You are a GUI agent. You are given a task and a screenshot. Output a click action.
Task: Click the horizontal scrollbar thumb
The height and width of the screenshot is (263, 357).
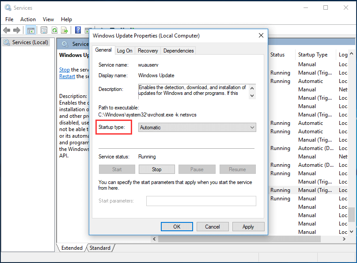coord(239,239)
